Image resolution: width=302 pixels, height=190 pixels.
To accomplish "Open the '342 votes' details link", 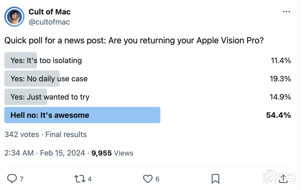I will [x=22, y=134].
